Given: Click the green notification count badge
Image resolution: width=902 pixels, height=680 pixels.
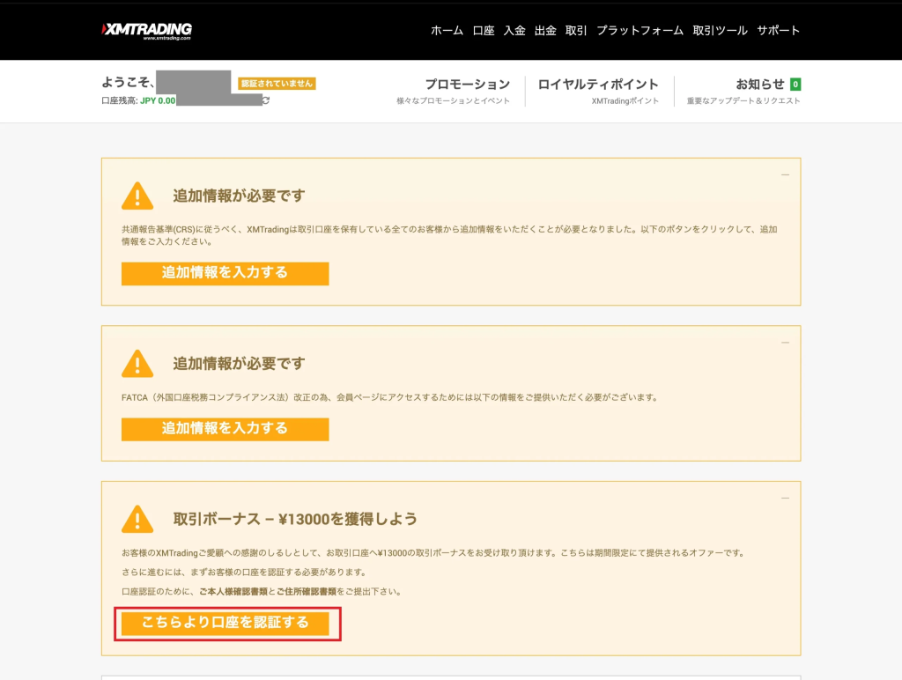Looking at the screenshot, I should 795,85.
